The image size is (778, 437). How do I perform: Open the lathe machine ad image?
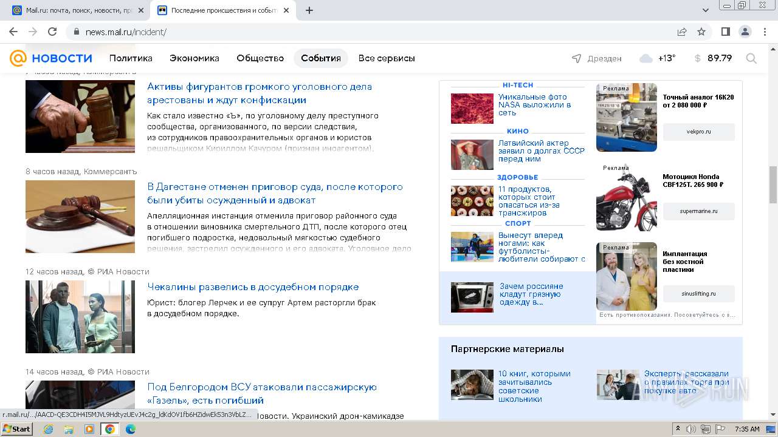[x=627, y=117]
